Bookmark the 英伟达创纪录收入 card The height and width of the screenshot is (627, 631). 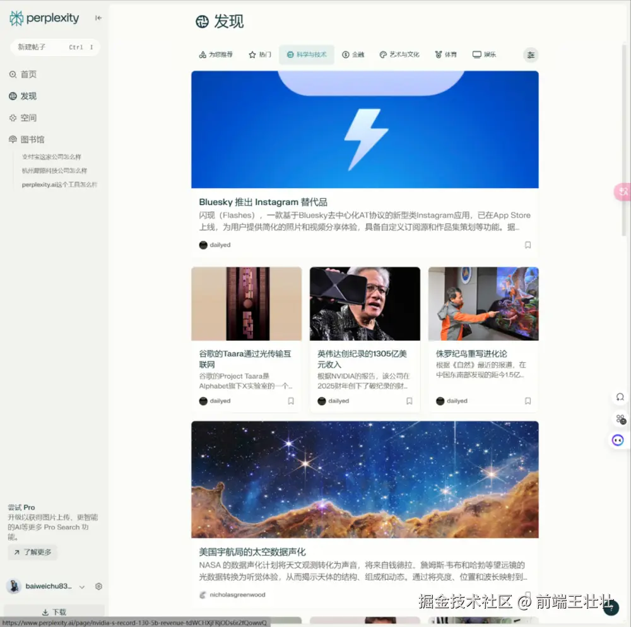[x=409, y=401]
